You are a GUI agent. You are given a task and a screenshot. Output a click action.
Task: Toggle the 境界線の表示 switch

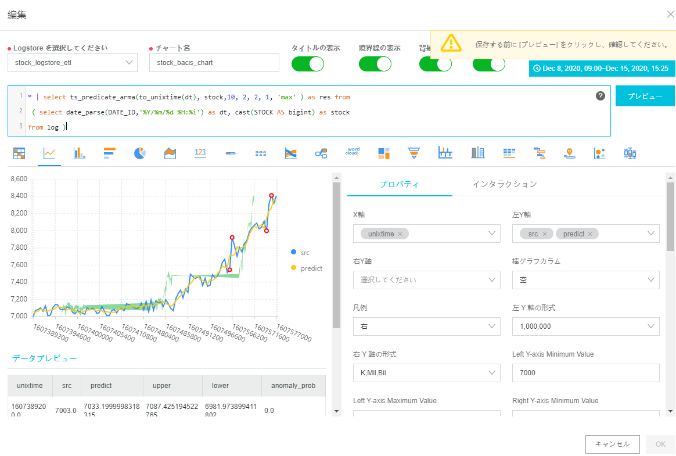(375, 64)
